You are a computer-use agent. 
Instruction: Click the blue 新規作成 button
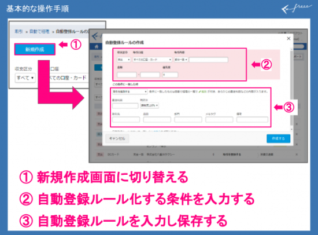[35, 49]
